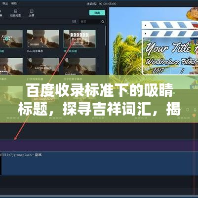This screenshot has height=198, width=198.
Task: Select the Filmora logo title thumbnail
Action: [11, 39]
